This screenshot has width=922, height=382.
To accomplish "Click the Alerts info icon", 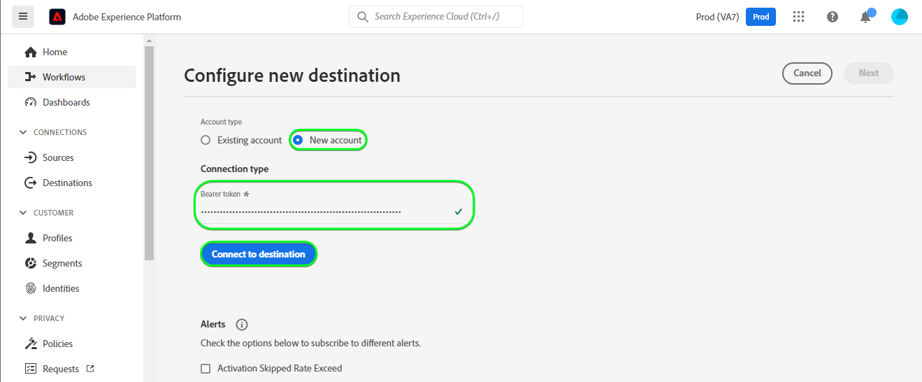I will [242, 325].
